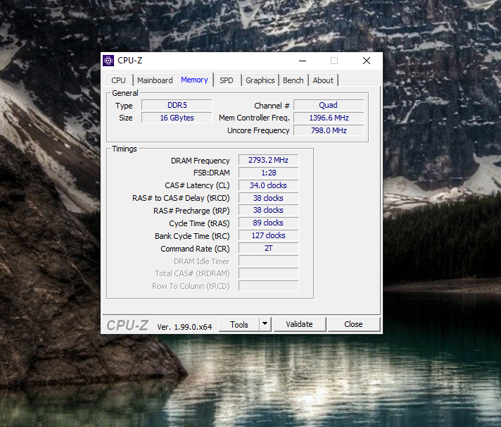Click the 1396.6 MHz controller frequency

[329, 118]
